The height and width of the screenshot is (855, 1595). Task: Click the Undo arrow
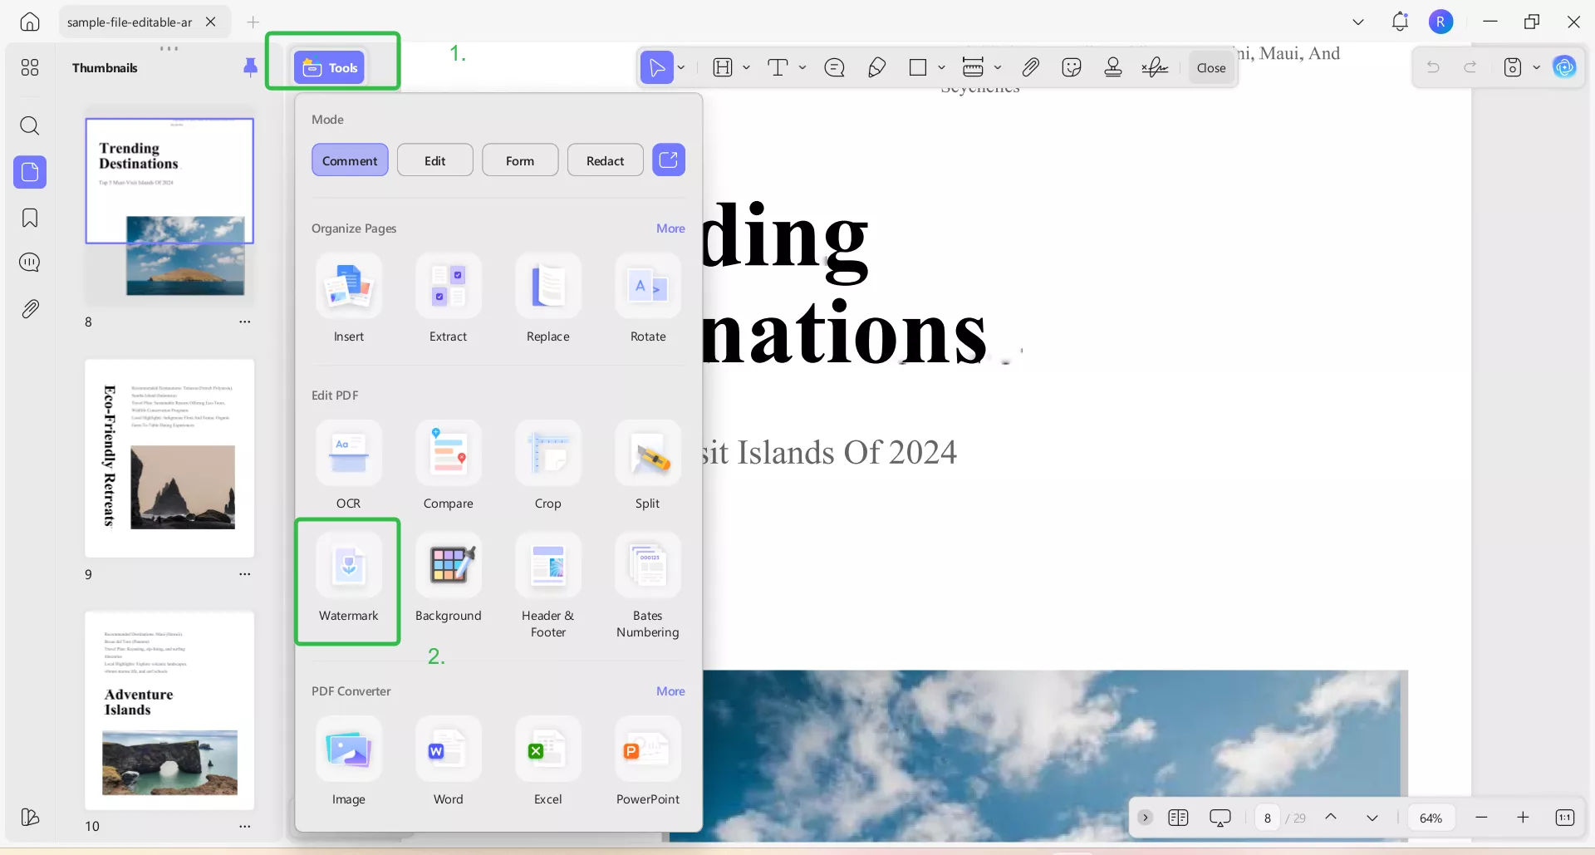(x=1433, y=67)
